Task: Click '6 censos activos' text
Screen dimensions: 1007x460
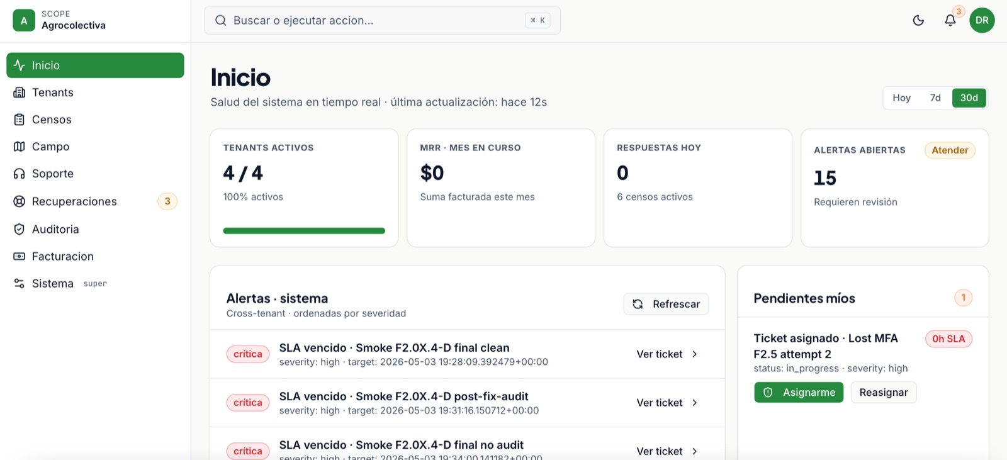Action: (655, 197)
